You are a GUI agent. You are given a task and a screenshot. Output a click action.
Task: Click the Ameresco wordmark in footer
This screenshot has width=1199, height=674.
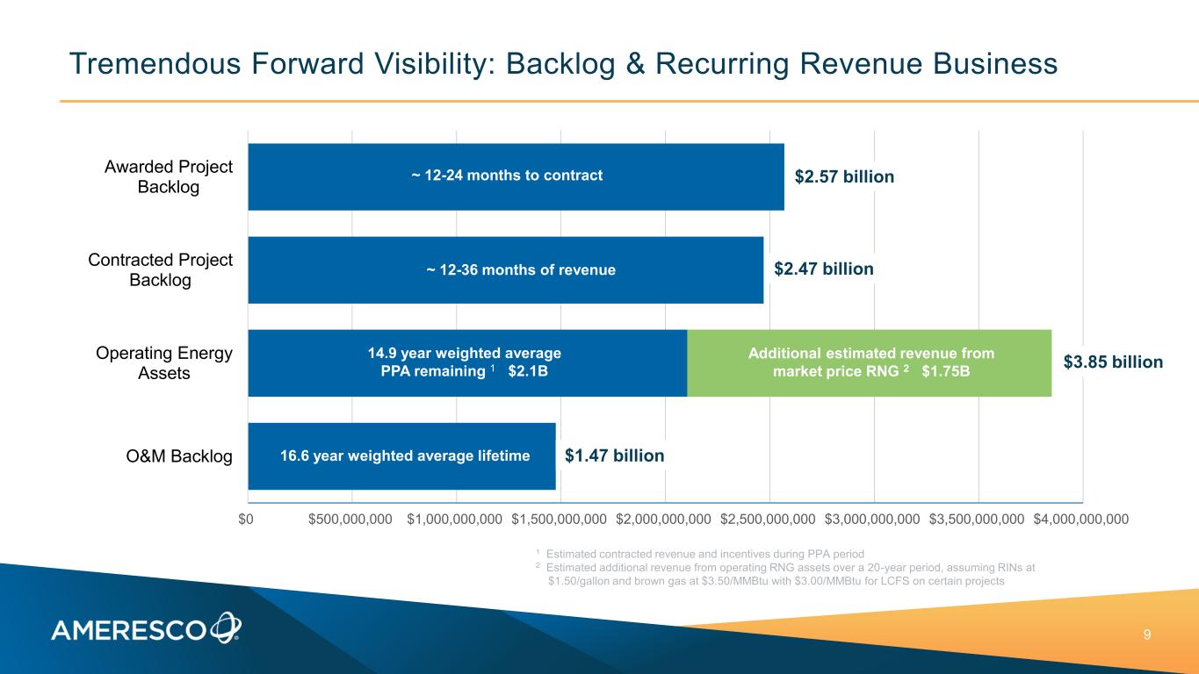coord(129,630)
